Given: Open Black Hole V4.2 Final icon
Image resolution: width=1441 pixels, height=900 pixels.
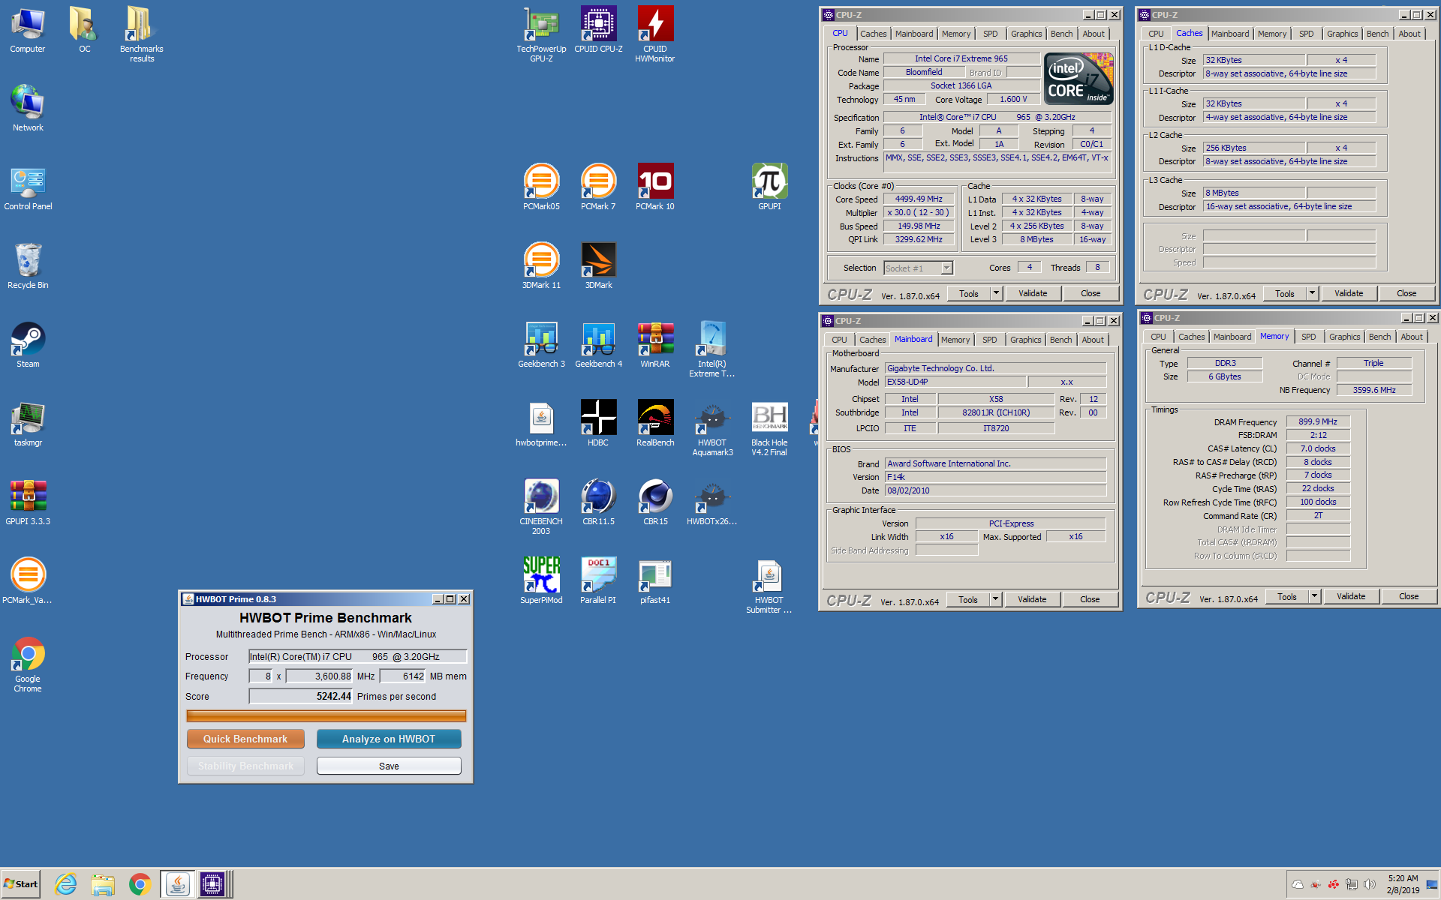Looking at the screenshot, I should click(x=769, y=427).
